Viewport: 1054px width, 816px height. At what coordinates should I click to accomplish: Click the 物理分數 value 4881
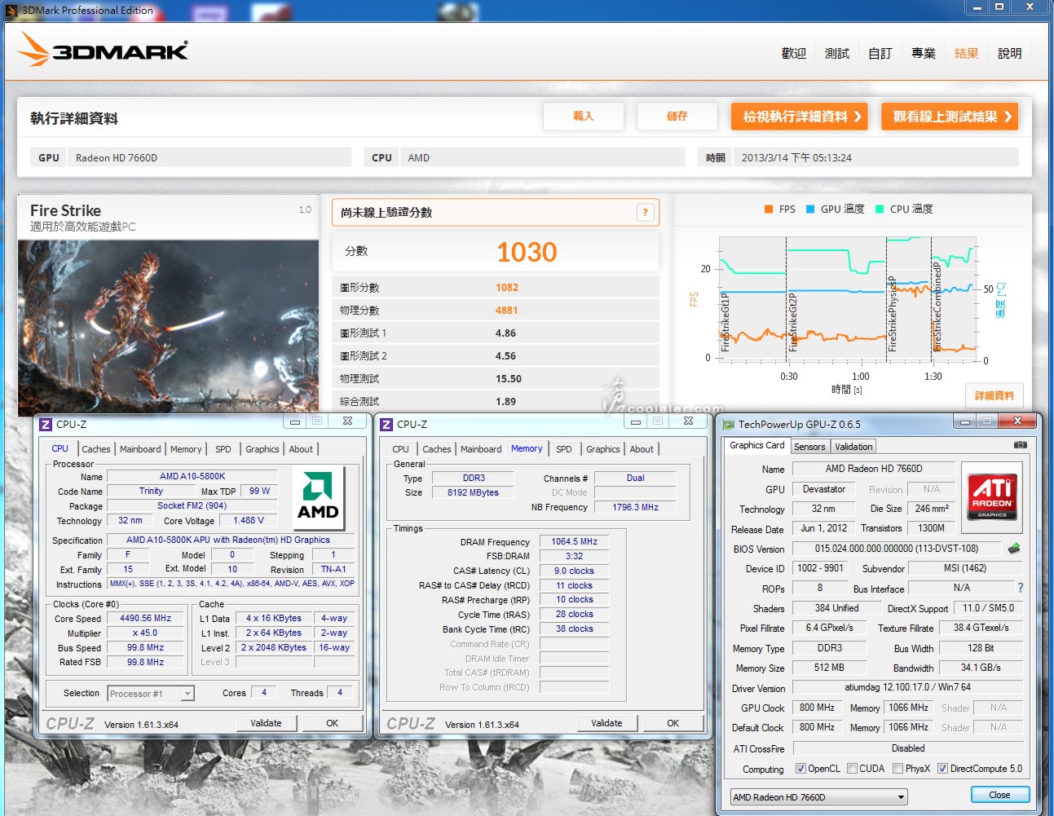coord(507,311)
